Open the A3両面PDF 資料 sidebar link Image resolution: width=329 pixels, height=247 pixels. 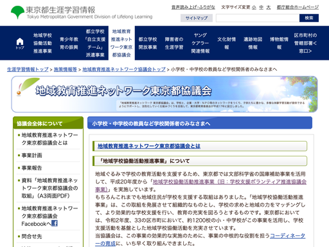[x=49, y=188]
